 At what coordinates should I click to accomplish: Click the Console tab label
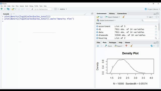click(6, 14)
